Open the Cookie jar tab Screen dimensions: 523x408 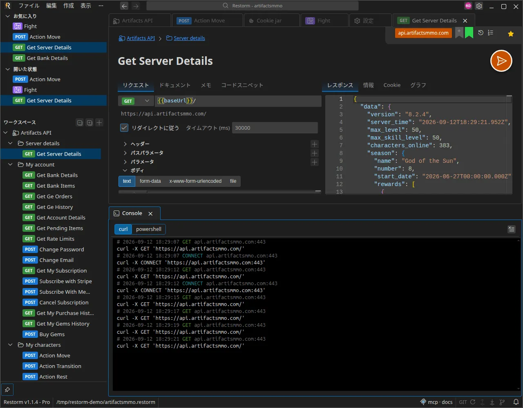click(x=271, y=20)
